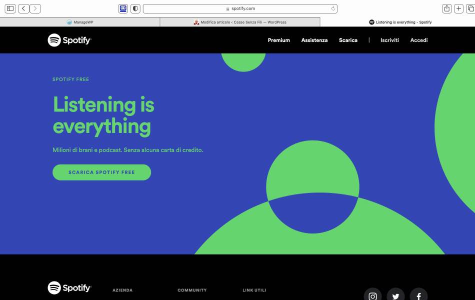Click the LINK UTILI footer heading
475x300 pixels.
[254, 290]
